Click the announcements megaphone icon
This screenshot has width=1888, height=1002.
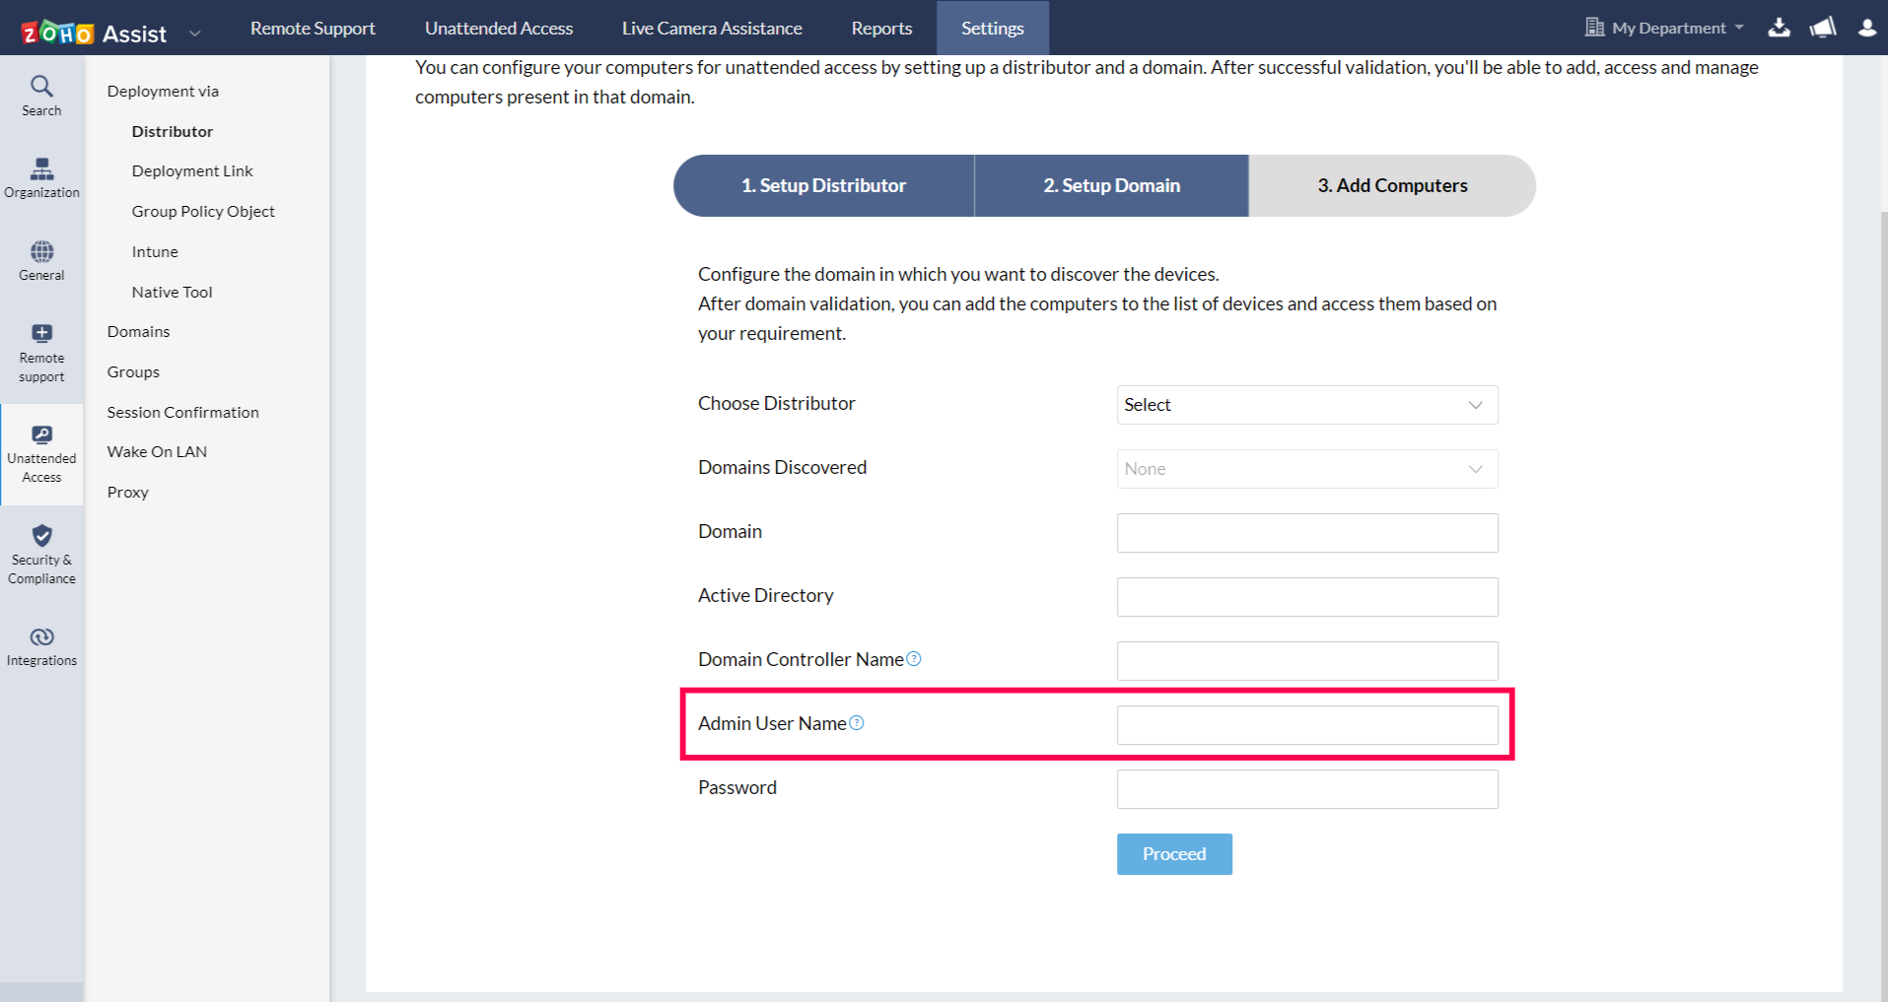1823,28
